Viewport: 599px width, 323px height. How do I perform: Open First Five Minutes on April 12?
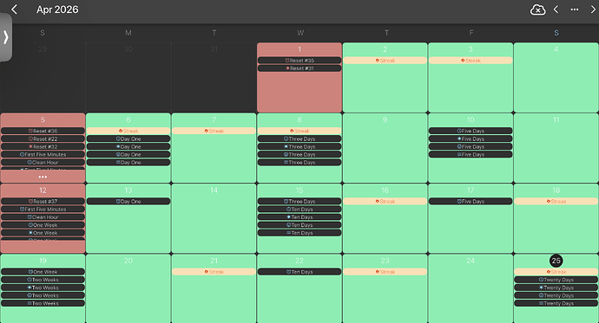(43, 209)
